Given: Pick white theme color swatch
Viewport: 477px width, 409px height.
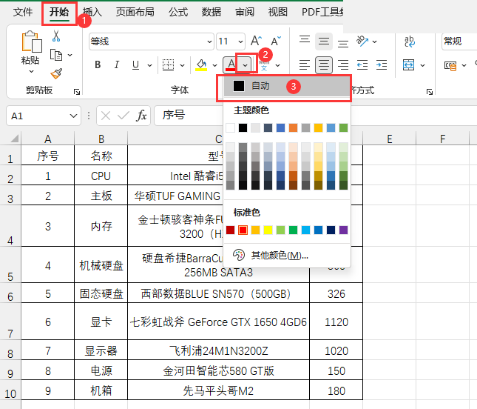Looking at the screenshot, I should coord(230,127).
